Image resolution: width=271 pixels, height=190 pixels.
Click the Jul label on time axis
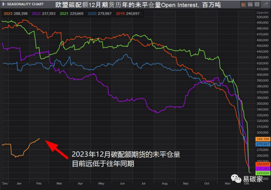coord(144,183)
